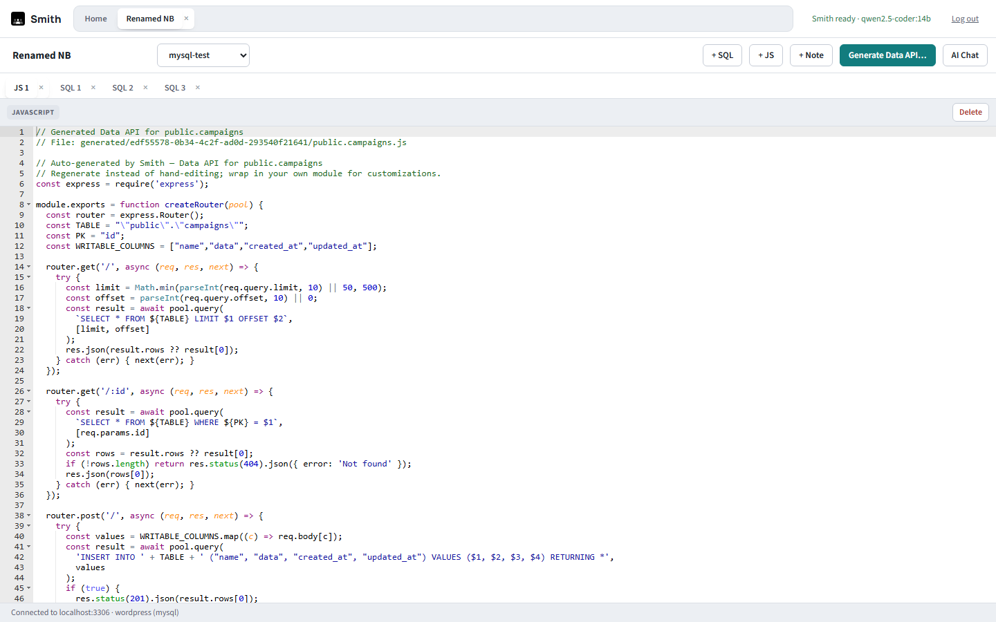Collapse code fold arrow at line 8
This screenshot has width=996, height=622.
click(x=28, y=205)
